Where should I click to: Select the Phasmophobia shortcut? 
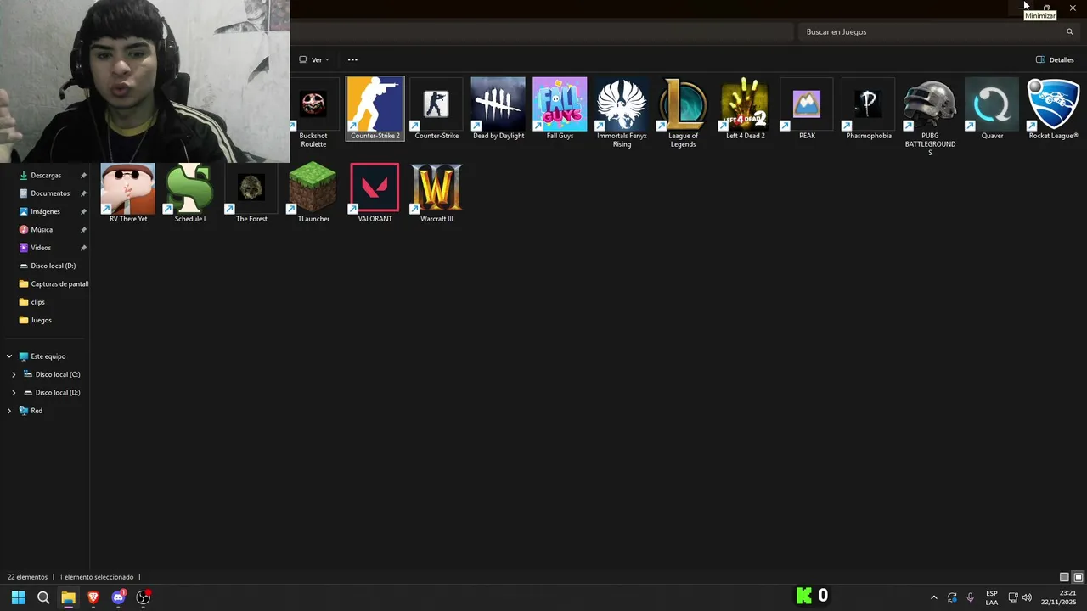(x=869, y=109)
